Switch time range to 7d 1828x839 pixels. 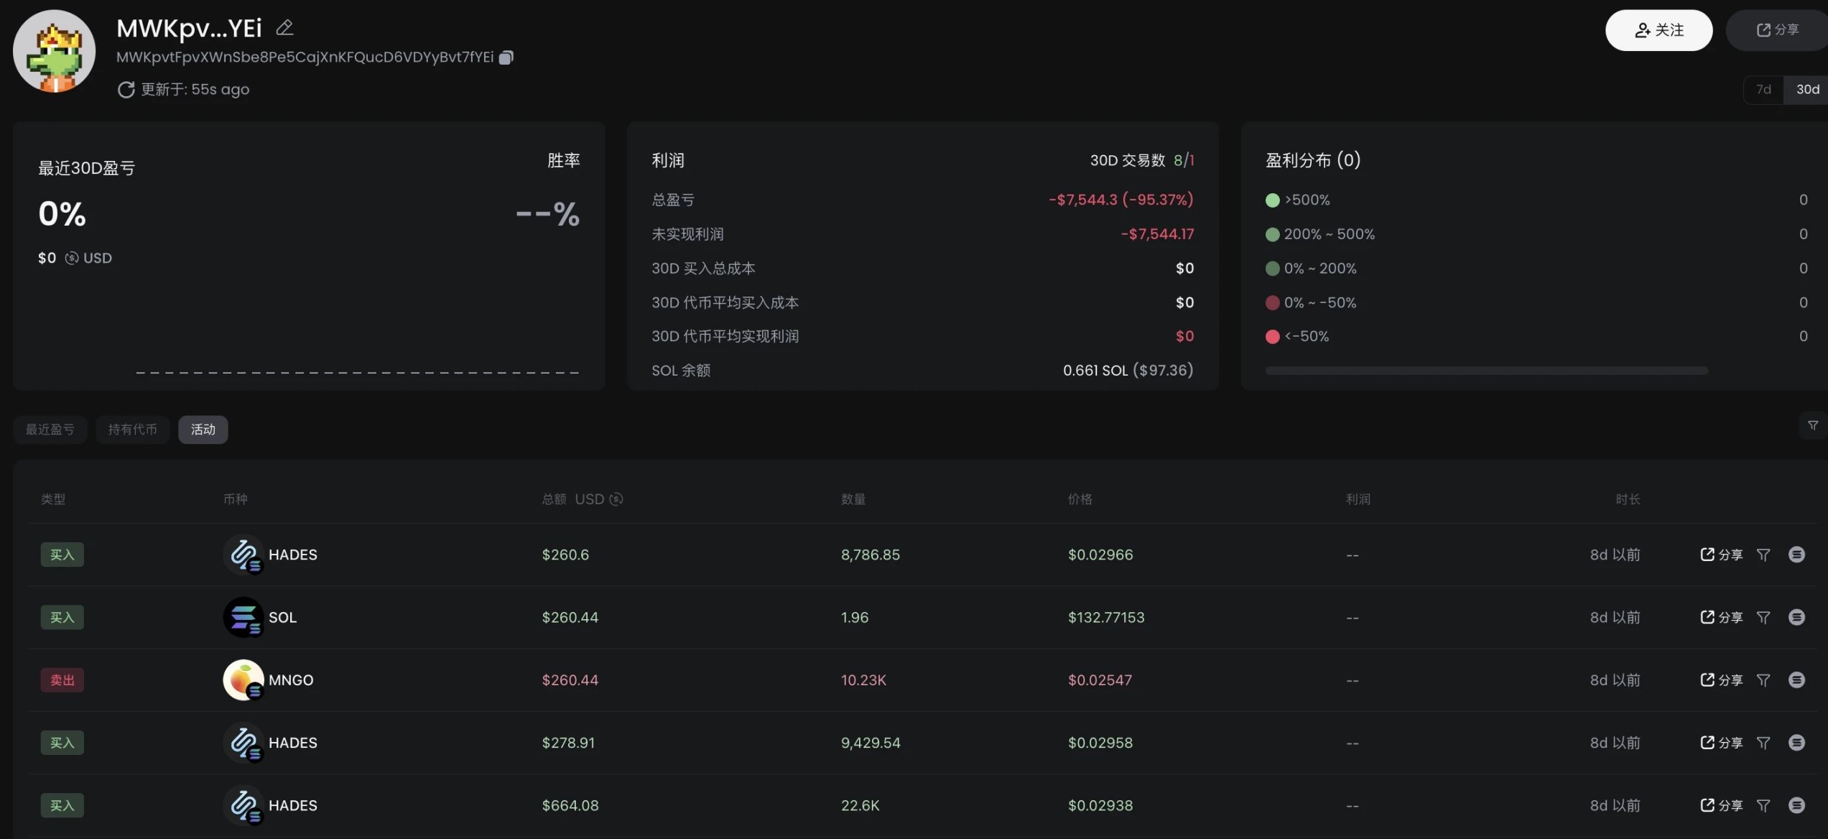tap(1763, 90)
